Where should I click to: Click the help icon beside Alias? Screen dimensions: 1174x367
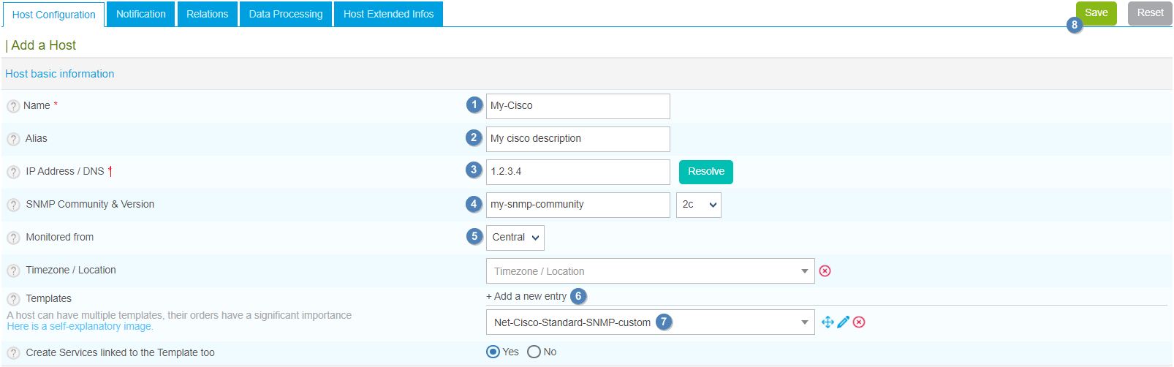coord(13,139)
